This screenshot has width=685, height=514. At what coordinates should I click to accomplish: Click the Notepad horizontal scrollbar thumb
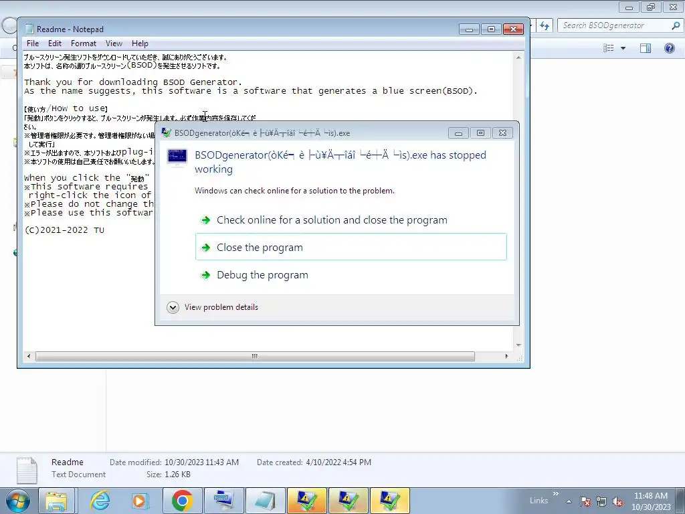point(255,356)
